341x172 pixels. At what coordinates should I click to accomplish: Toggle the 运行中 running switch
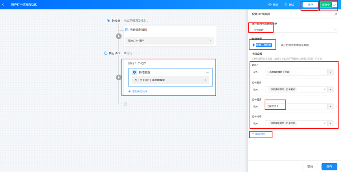coord(328,5)
